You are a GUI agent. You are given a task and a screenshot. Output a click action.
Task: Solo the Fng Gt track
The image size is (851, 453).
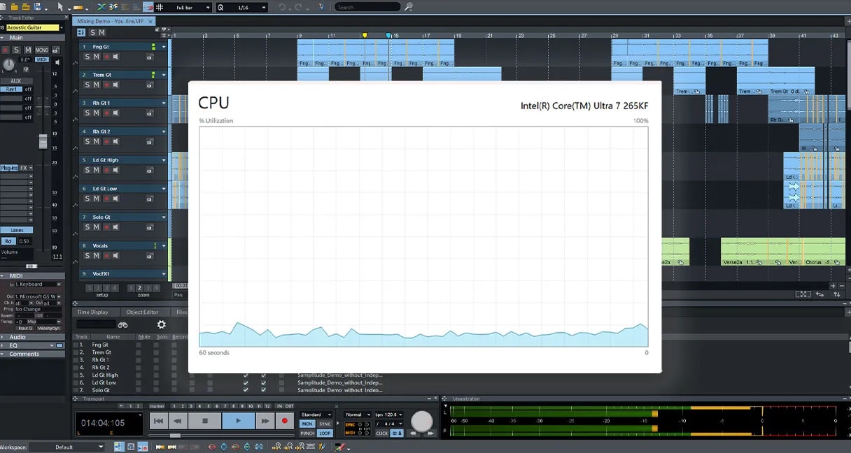[87, 57]
